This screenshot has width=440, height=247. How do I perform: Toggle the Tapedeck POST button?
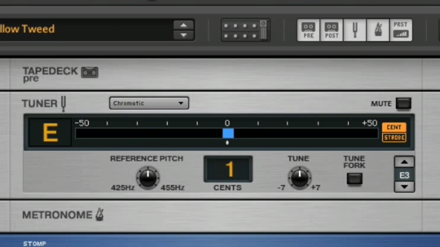pos(331,30)
